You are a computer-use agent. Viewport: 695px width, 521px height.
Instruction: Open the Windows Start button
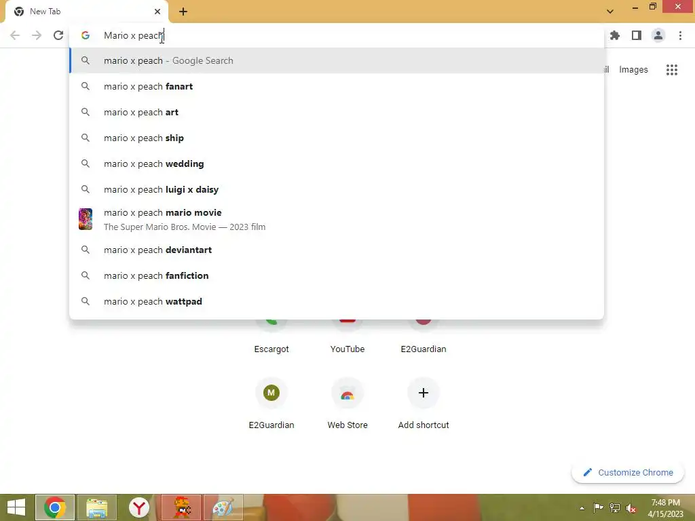click(x=16, y=507)
